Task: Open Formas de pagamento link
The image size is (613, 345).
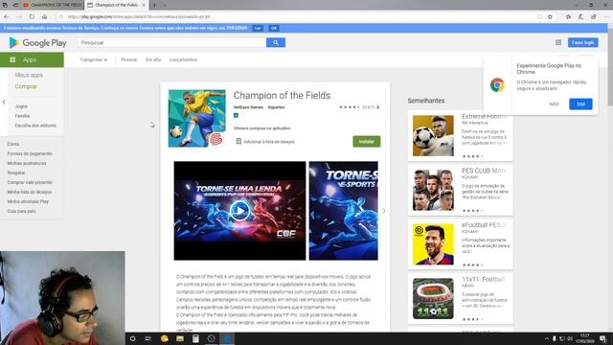Action: click(30, 153)
